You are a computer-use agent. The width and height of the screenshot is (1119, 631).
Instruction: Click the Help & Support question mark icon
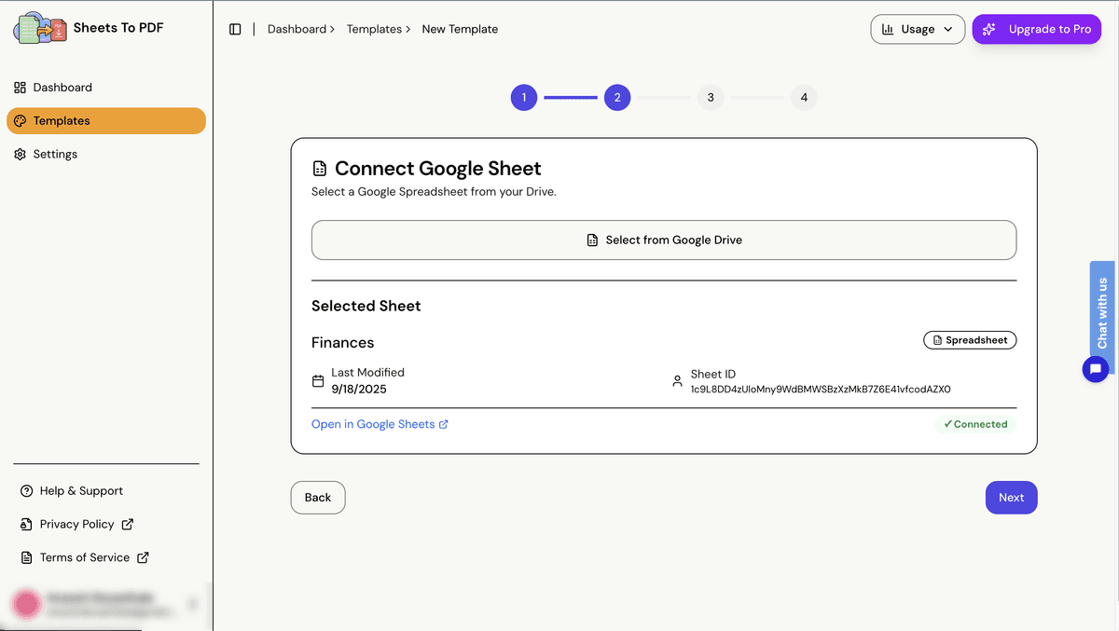coord(23,490)
